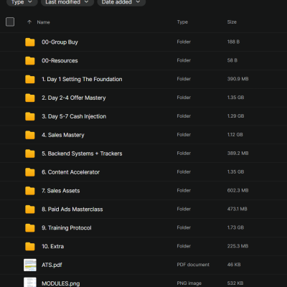Click the Sales Mastery folder icon
Viewport: 287px width, 287px height.
pos(30,135)
